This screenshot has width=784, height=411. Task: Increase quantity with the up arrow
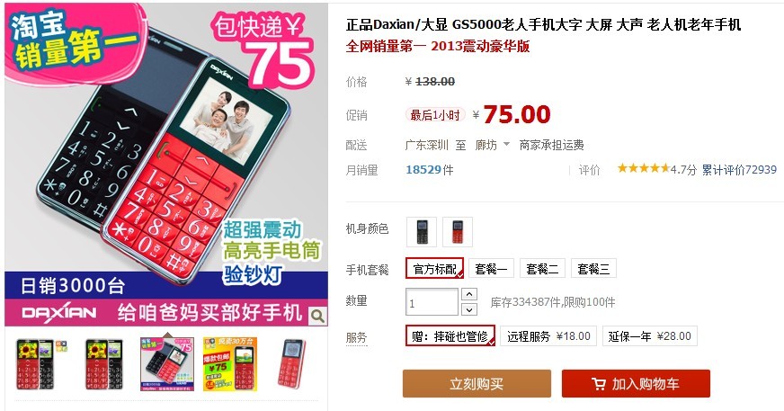pos(468,294)
